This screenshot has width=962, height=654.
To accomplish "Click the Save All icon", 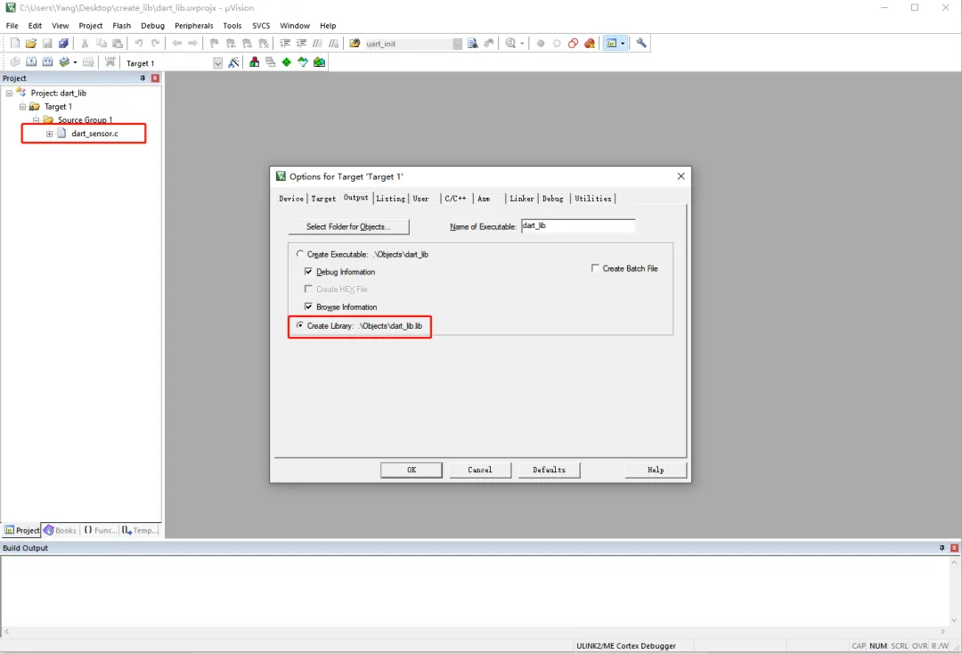I will (x=63, y=43).
